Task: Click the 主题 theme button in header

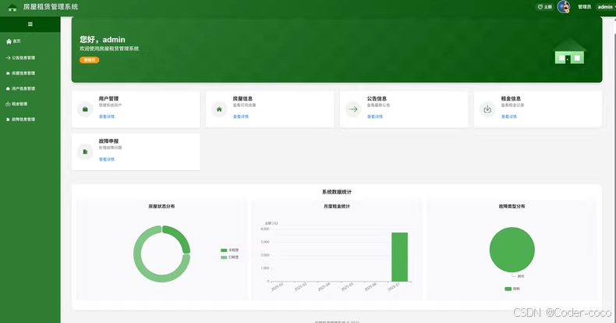Action: [545, 7]
